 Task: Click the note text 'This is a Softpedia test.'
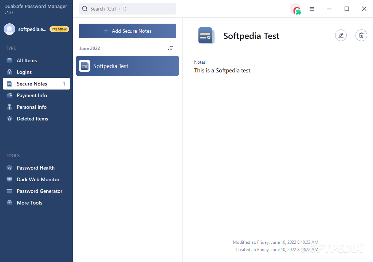[x=223, y=71]
